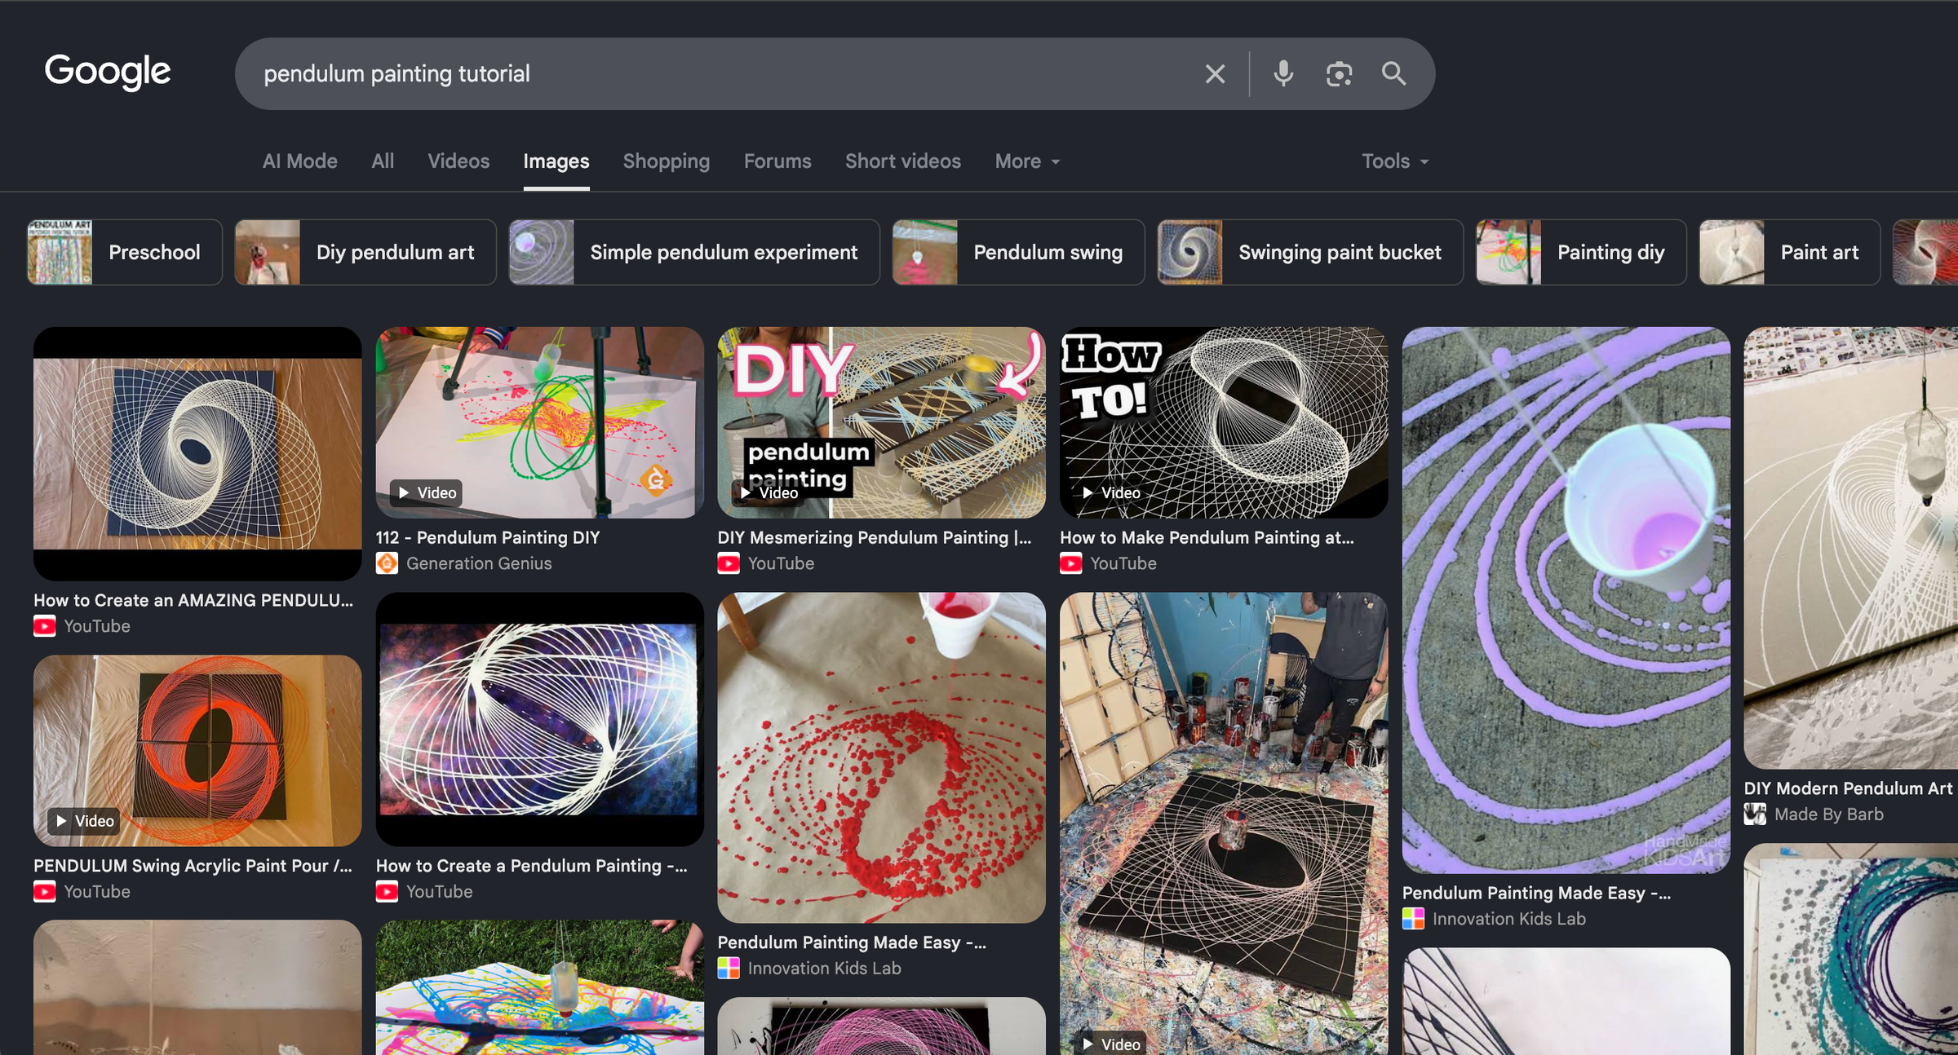1958x1055 pixels.
Task: Click 'How to Make Pendulum Painting at...' title
Action: point(1207,537)
